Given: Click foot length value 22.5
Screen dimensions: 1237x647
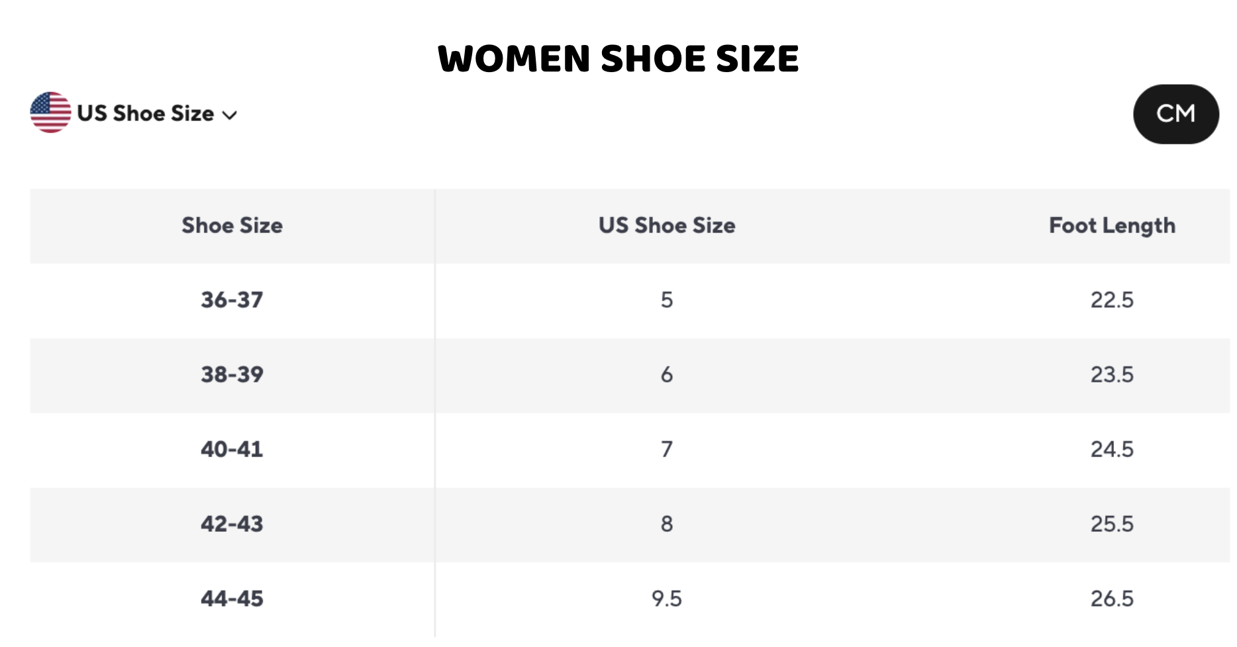Looking at the screenshot, I should click(x=1111, y=300).
